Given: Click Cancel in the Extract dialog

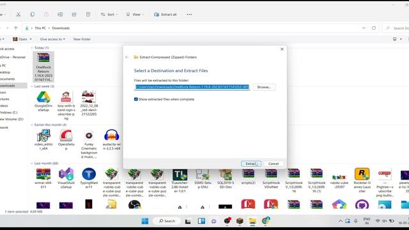Looking at the screenshot, I should tap(274, 164).
